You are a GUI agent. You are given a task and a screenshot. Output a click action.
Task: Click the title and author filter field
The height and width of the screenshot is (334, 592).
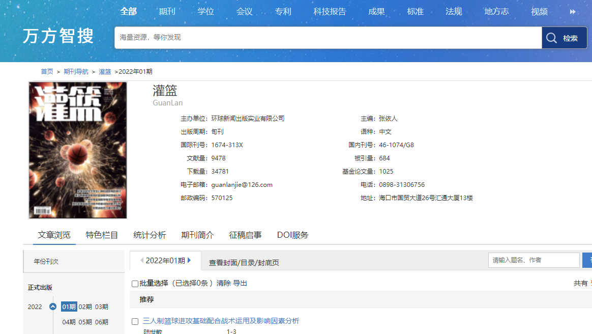pyautogui.click(x=534, y=260)
